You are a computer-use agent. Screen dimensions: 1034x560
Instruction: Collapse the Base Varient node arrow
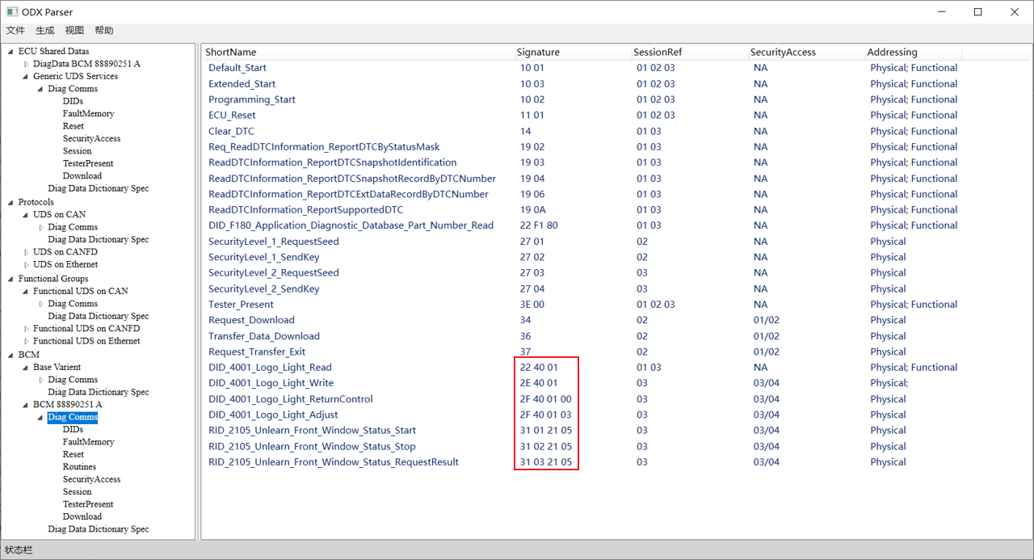[x=26, y=368]
